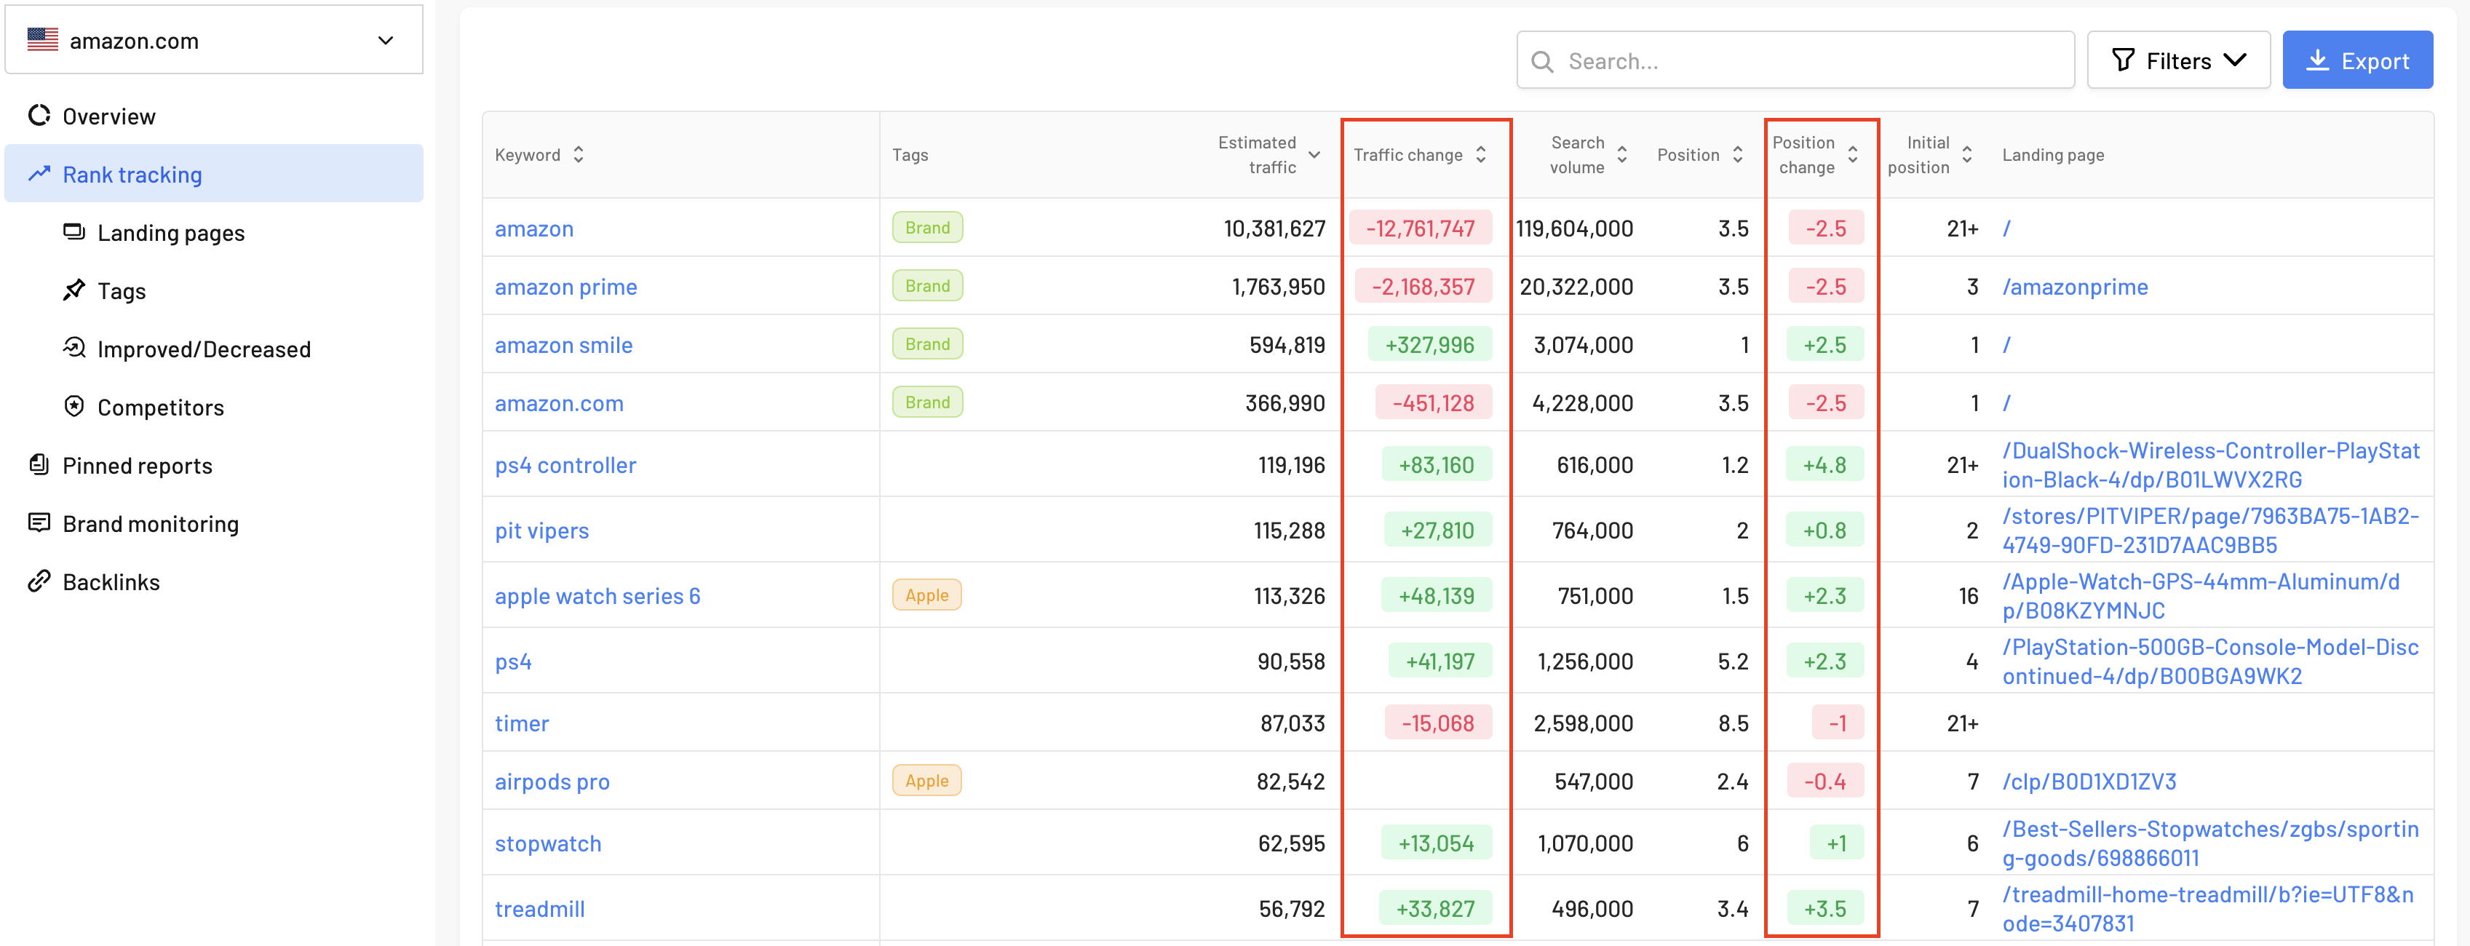Click the Apple tag on apple watch row

point(926,595)
